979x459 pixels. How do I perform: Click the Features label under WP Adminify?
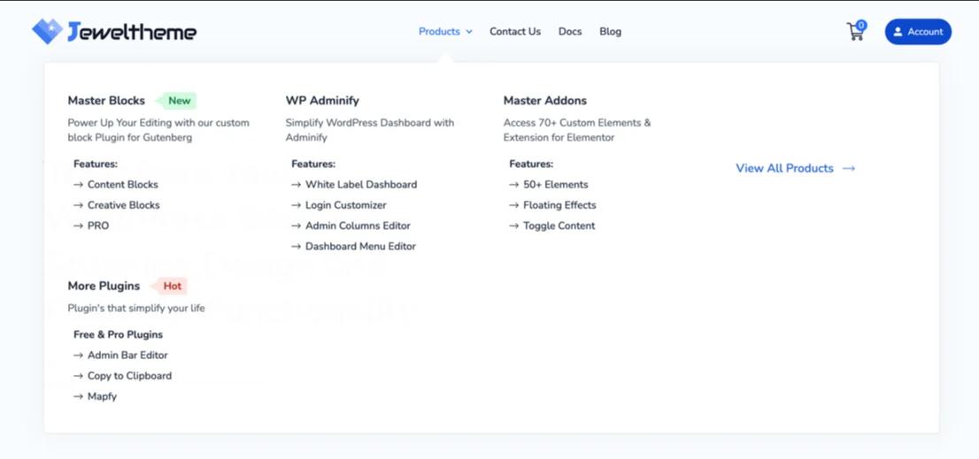click(313, 164)
